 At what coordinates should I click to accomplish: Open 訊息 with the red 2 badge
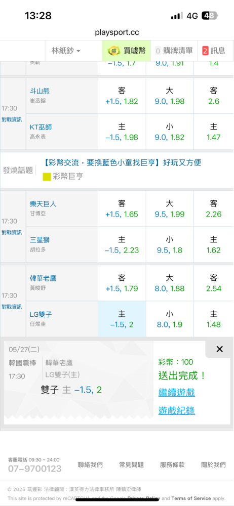click(x=215, y=51)
